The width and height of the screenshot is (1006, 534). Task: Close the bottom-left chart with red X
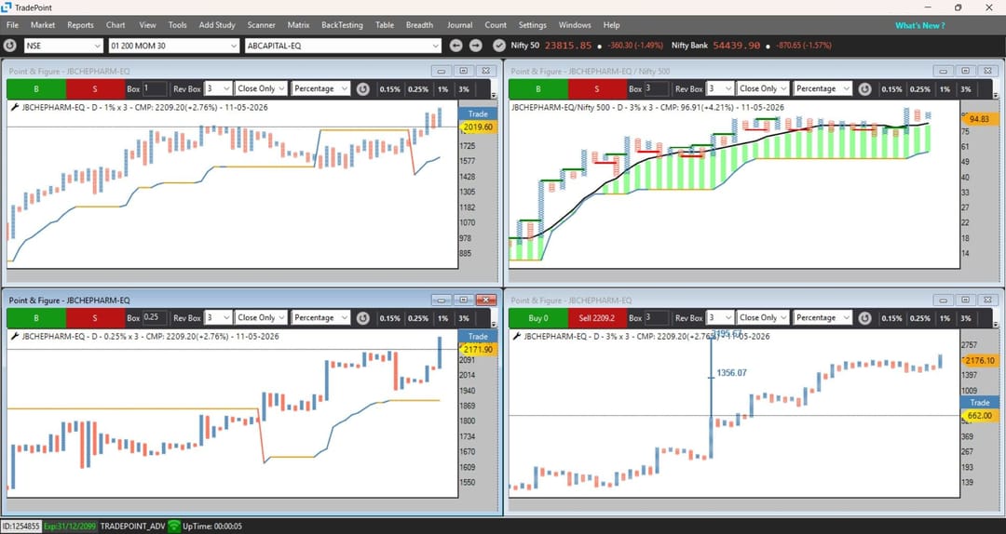[x=486, y=300]
